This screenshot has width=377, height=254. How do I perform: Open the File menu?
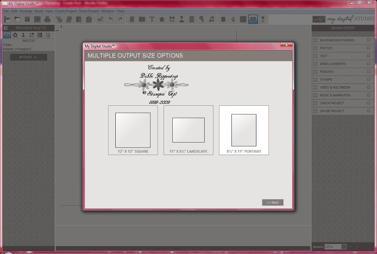(x=6, y=11)
